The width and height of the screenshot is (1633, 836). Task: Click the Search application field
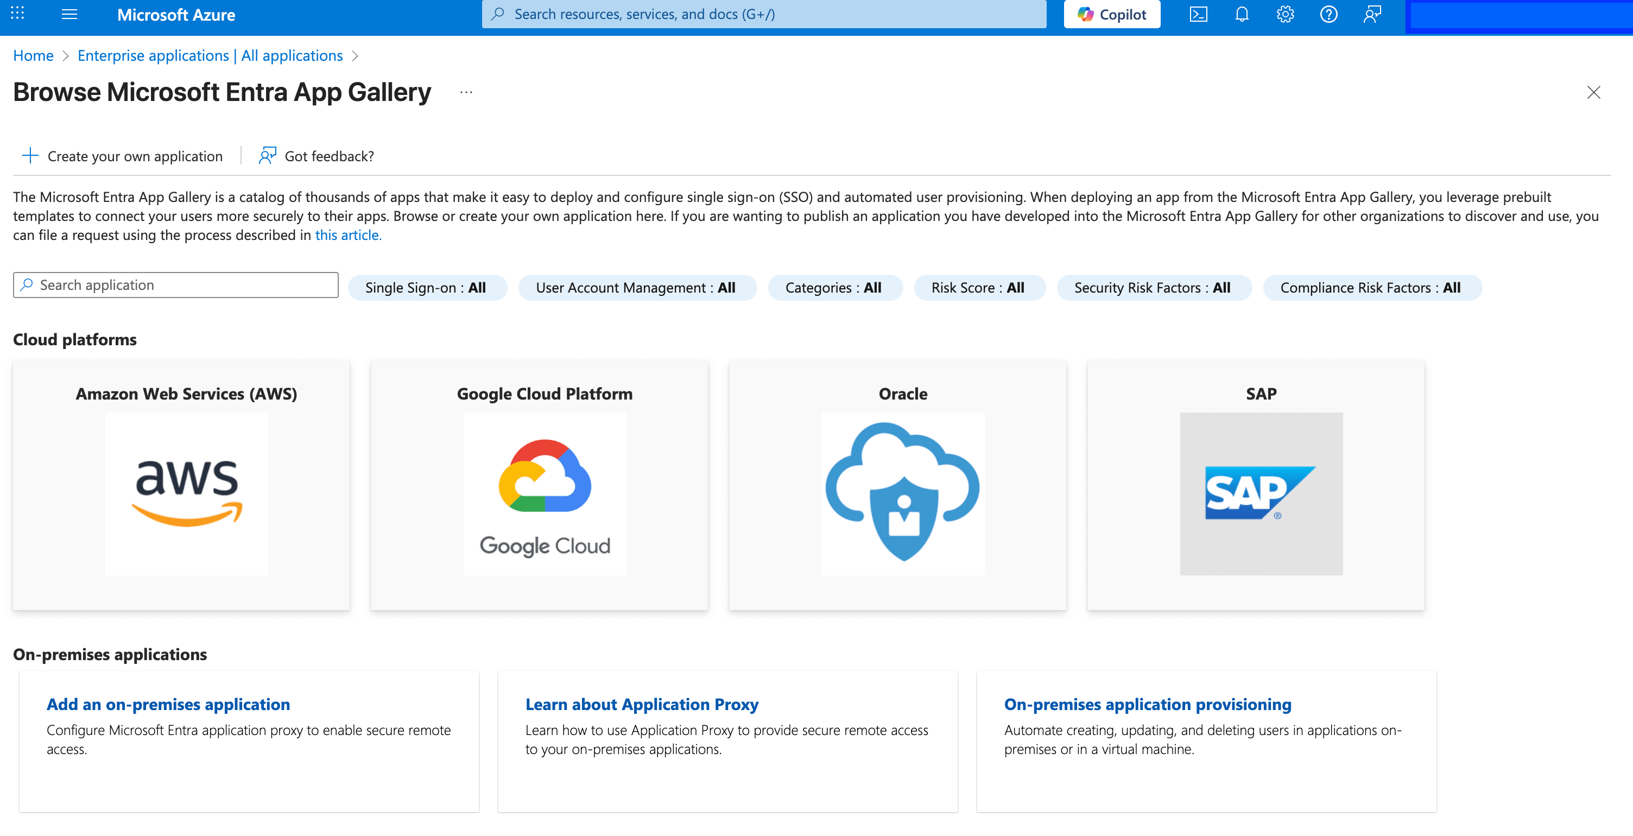176,285
